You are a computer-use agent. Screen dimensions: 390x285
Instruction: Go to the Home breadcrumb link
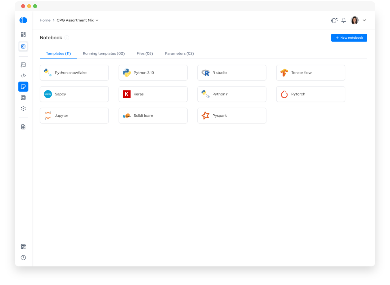pos(45,20)
